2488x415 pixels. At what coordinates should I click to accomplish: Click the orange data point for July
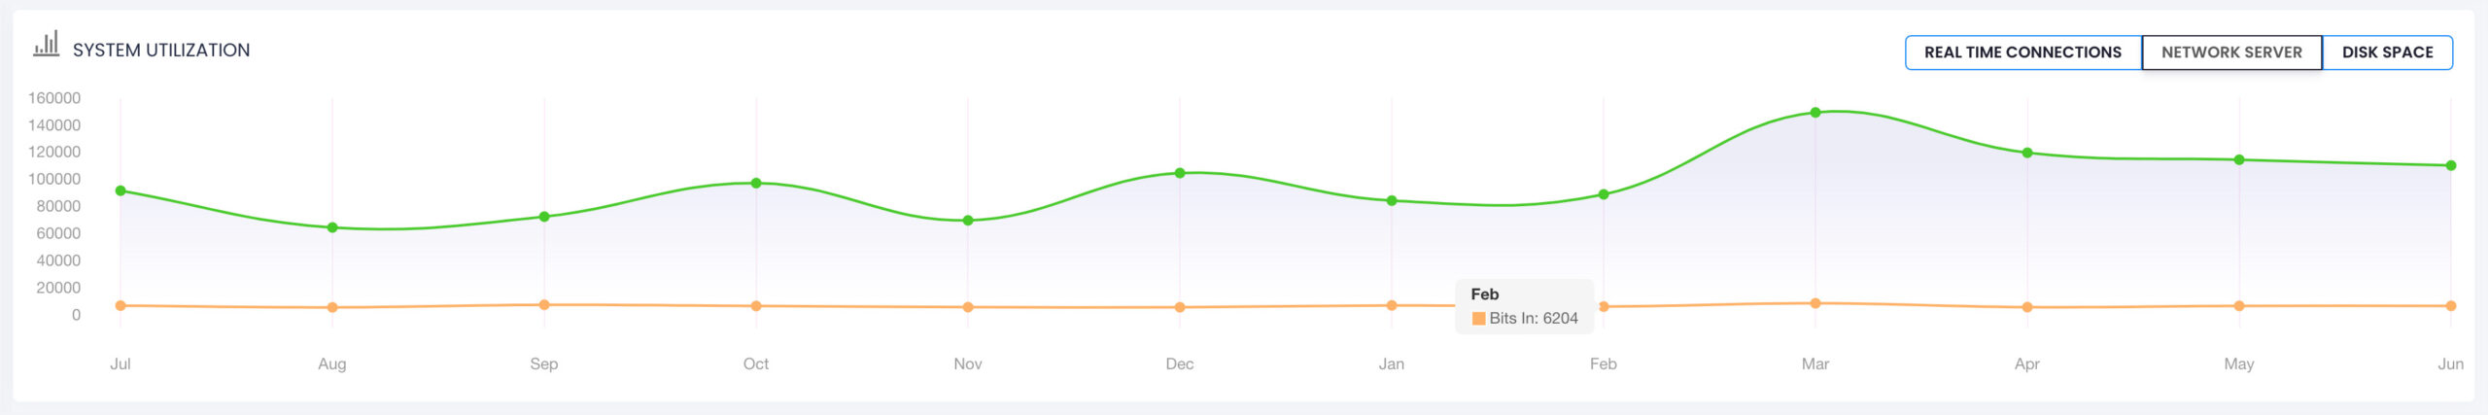pos(121,305)
